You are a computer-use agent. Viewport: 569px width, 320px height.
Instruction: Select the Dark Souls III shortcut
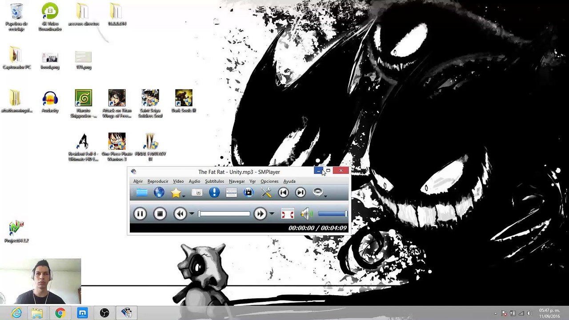[x=184, y=101]
